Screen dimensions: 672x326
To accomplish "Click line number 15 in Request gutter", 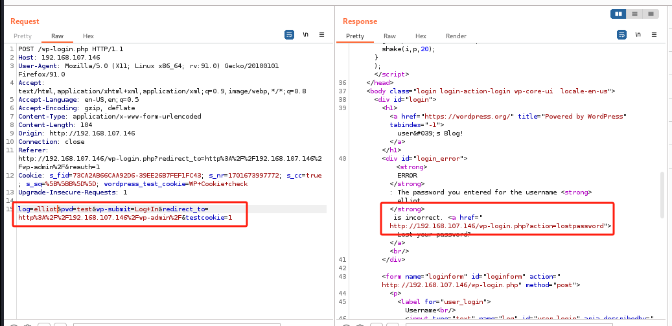I will [10, 209].
